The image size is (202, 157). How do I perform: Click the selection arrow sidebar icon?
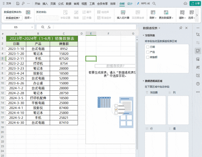point(198,34)
